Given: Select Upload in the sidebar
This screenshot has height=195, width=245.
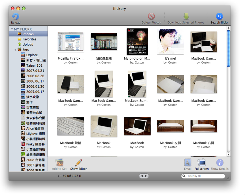Looking at the screenshot, I should pyautogui.click(x=28, y=44).
